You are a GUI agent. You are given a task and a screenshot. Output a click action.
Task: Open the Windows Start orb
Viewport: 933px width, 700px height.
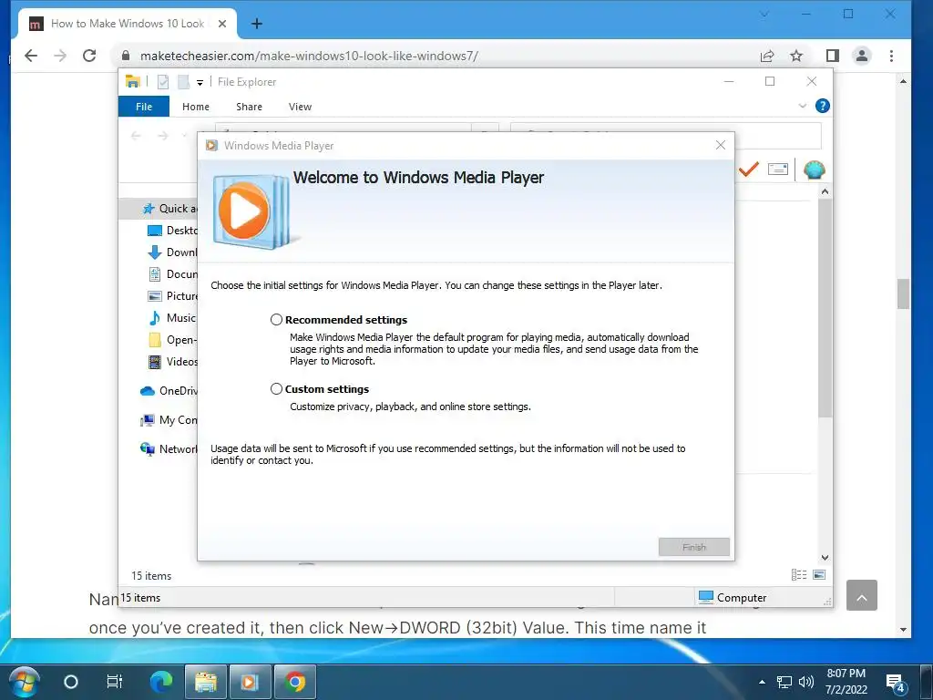coord(24,682)
